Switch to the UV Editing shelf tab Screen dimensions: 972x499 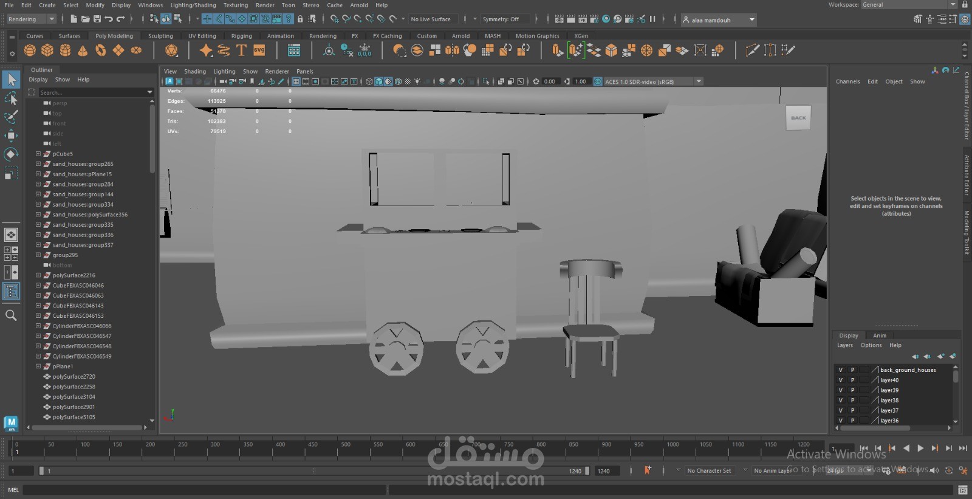(202, 36)
